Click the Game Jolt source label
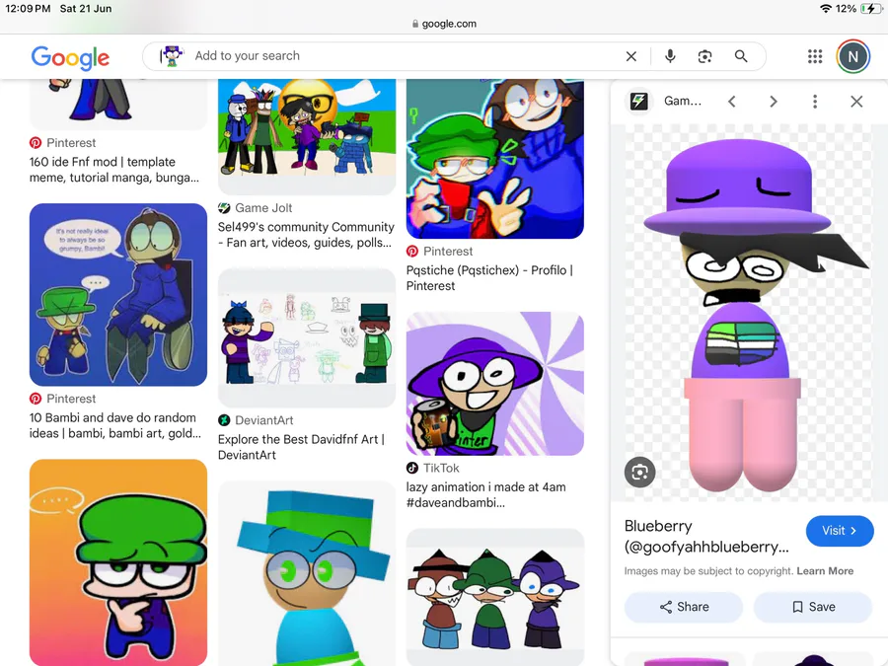Image resolution: width=888 pixels, height=666 pixels. coord(263,208)
